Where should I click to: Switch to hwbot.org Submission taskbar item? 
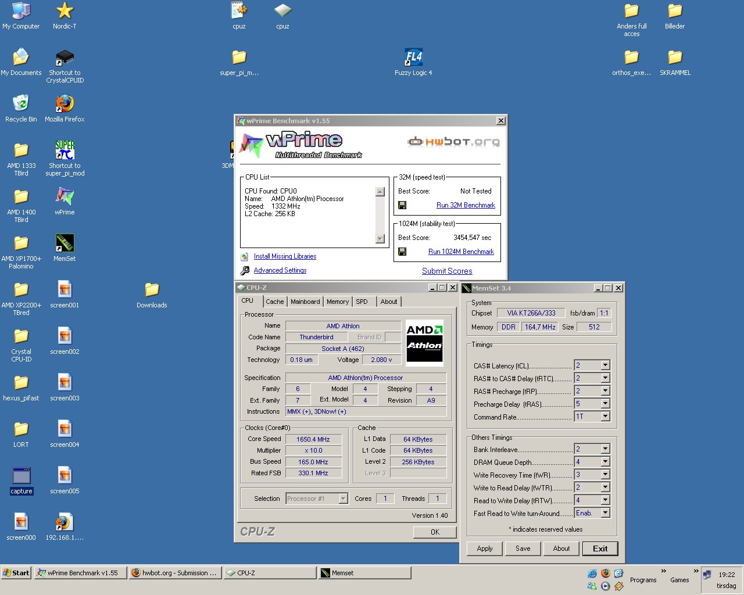click(x=174, y=573)
